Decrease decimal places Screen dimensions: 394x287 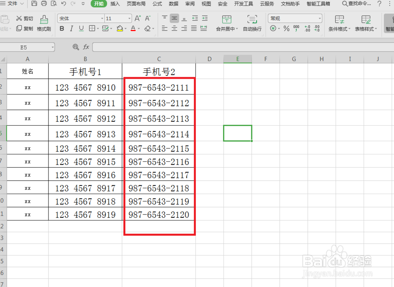pyautogui.click(x=317, y=28)
